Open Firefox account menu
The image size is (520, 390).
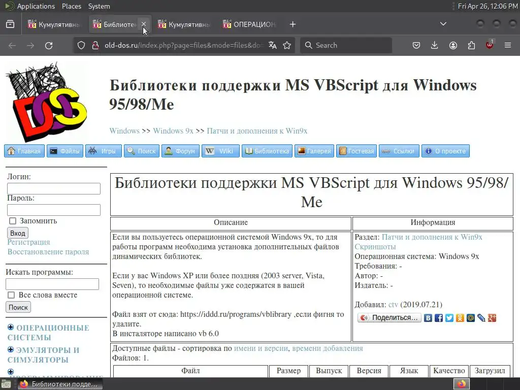(x=453, y=45)
